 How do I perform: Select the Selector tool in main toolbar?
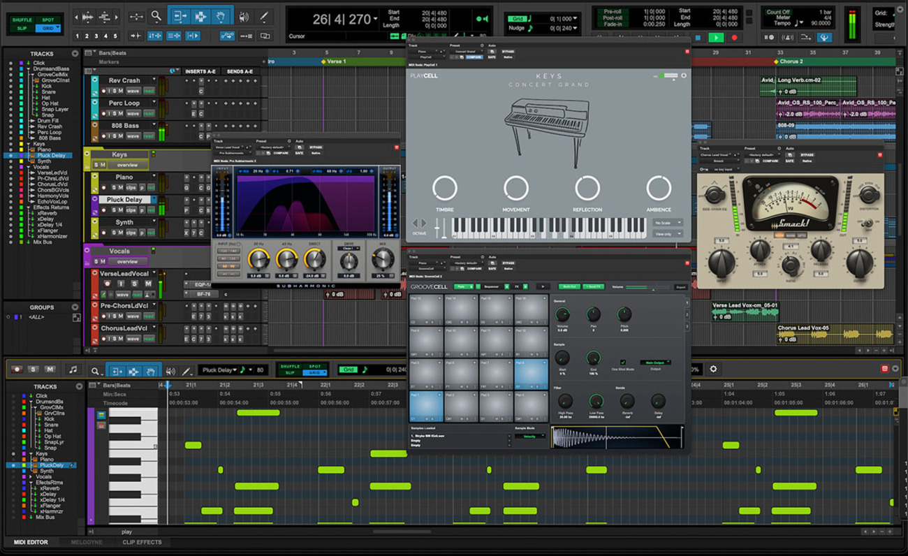200,17
